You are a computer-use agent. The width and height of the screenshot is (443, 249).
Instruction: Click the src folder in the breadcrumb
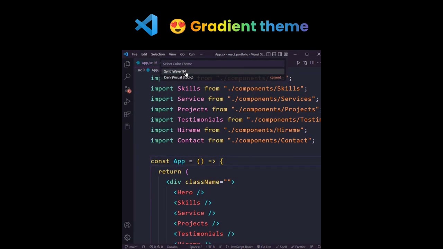[x=140, y=70]
